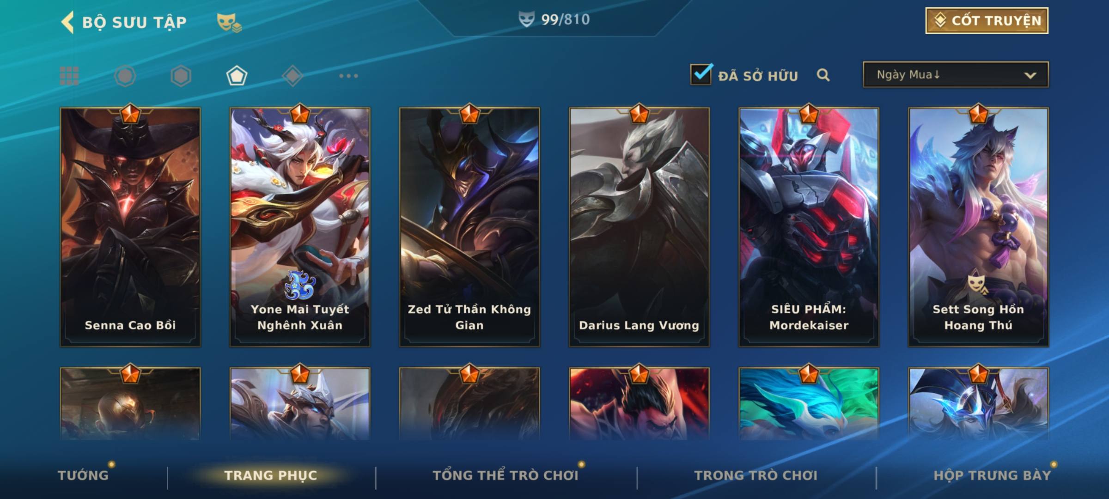Open the three-dots more filters icon

click(348, 76)
